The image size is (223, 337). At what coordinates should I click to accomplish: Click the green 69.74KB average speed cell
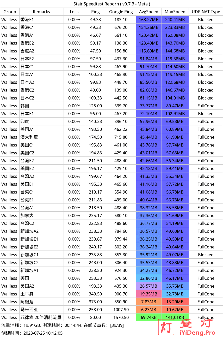[x=149, y=317]
